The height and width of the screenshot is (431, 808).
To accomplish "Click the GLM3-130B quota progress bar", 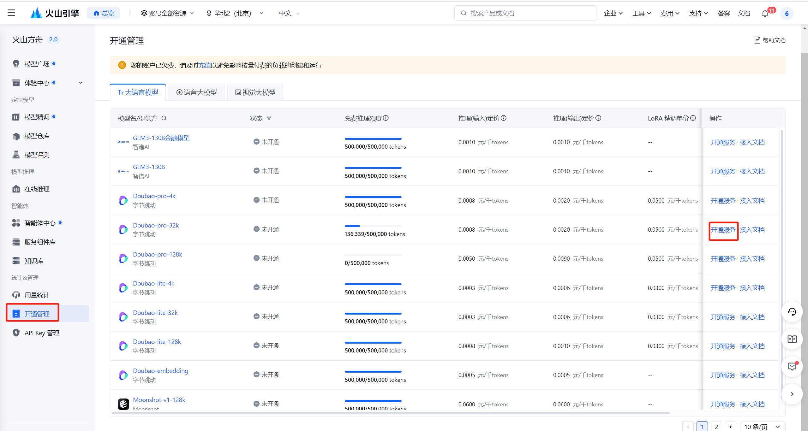I will [373, 168].
